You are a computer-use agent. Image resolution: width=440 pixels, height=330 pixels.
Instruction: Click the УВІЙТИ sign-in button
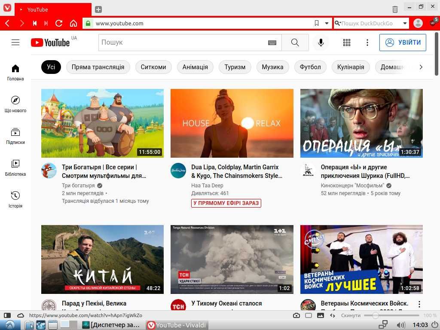403,43
